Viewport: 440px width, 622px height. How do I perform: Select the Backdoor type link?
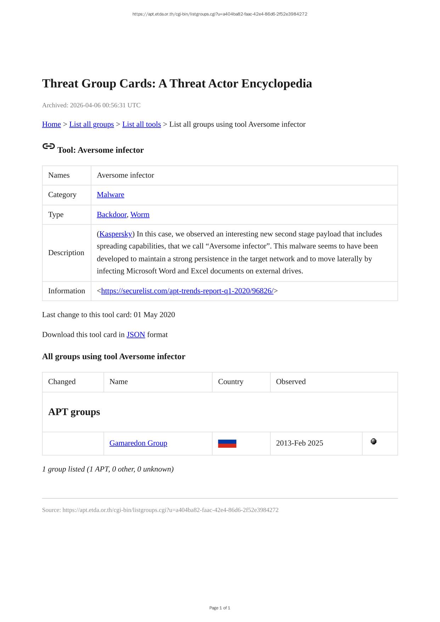tap(112, 215)
